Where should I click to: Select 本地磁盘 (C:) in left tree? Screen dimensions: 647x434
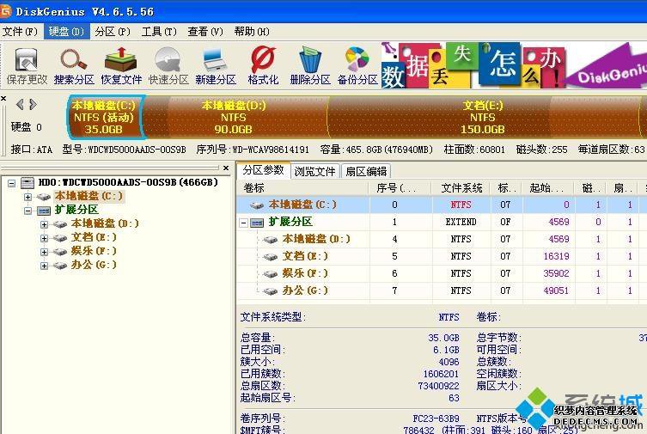pos(89,196)
